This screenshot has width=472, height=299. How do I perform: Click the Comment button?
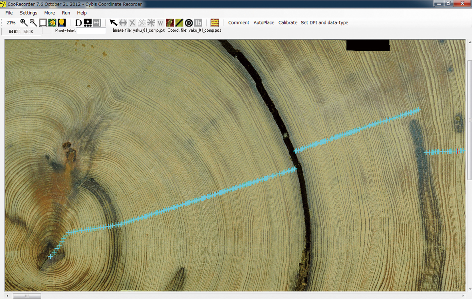[x=239, y=23]
